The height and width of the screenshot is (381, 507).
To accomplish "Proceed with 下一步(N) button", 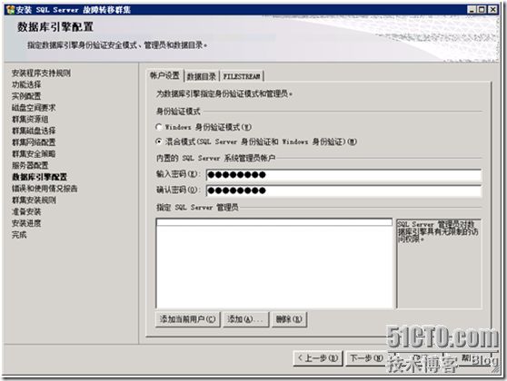I will click(367, 358).
